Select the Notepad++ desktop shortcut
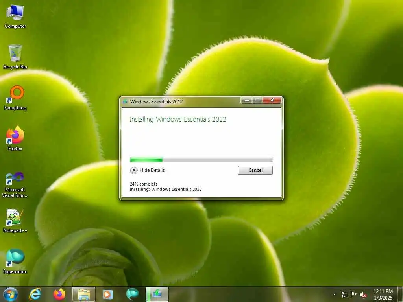This screenshot has height=302, width=403. coord(15,220)
